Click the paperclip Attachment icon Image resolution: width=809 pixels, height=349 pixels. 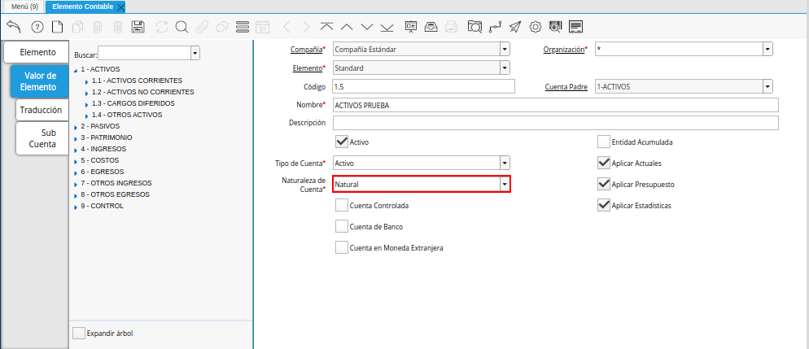coord(202,27)
